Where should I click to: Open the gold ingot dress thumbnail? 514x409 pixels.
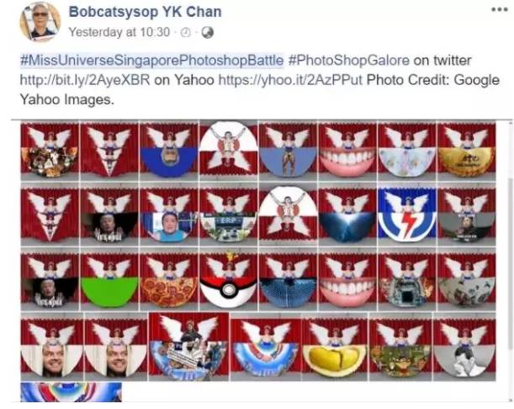click(x=466, y=151)
